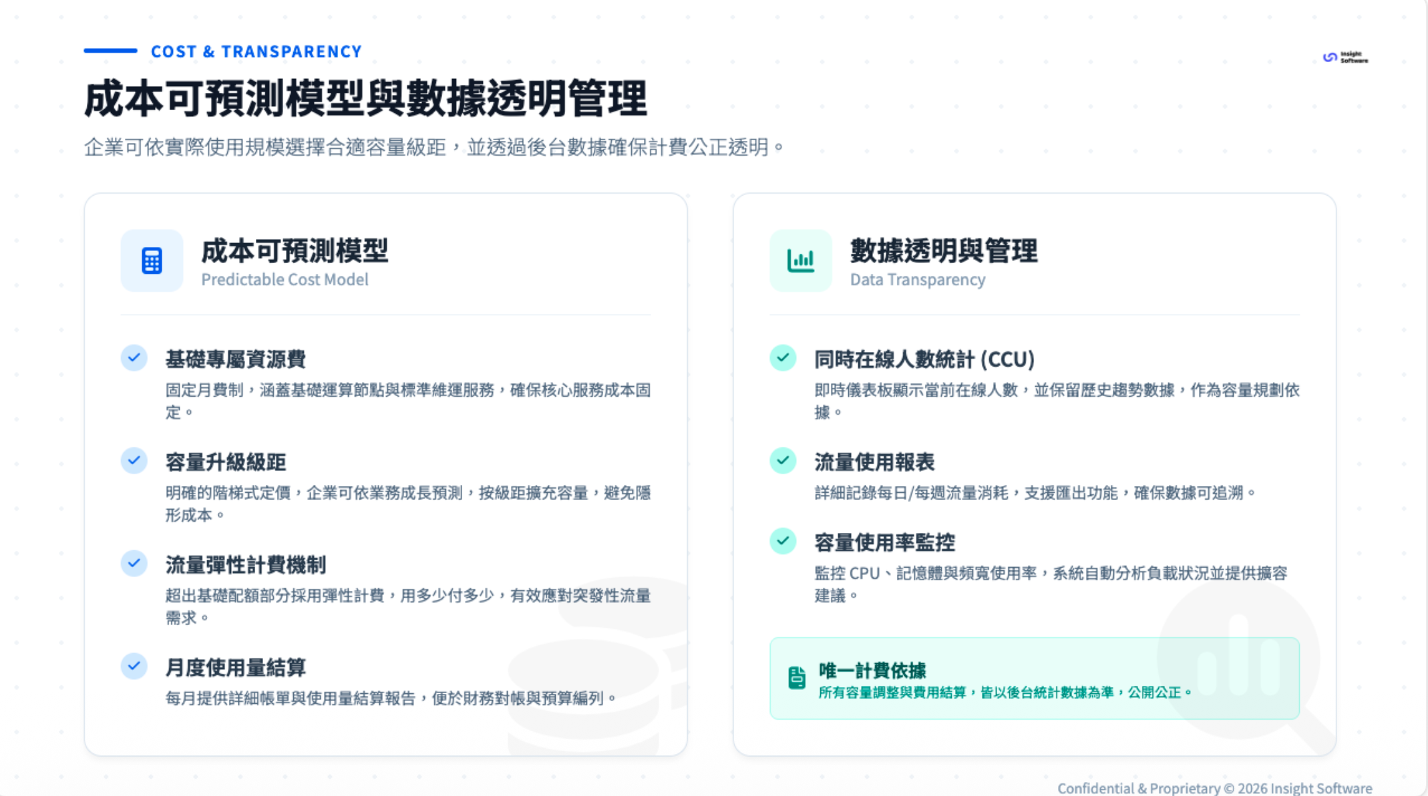
Task: Select the Predictable Cost Model subtitle
Action: click(285, 280)
